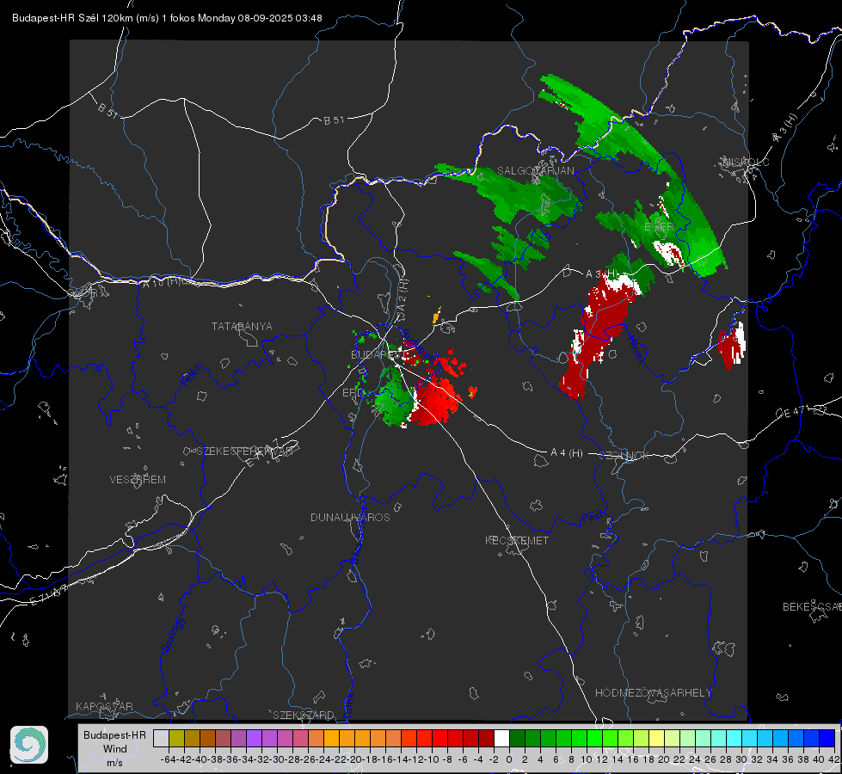Select the light gray first legend swatch

click(161, 738)
